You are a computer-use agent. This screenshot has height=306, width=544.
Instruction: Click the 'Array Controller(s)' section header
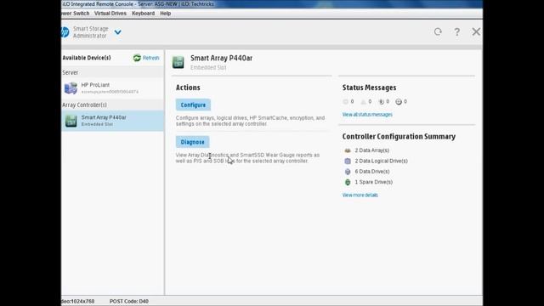tap(85, 105)
